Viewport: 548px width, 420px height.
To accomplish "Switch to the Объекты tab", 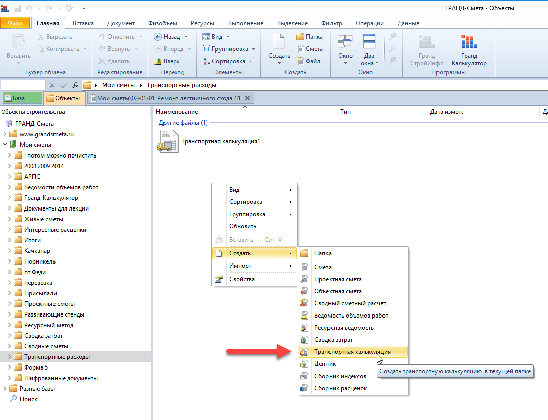I will (64, 98).
